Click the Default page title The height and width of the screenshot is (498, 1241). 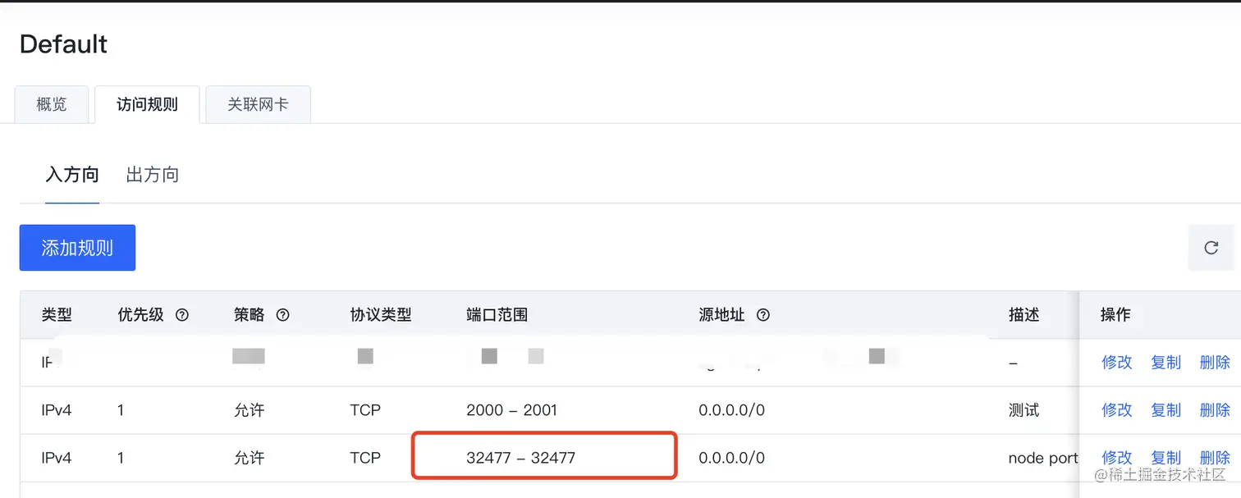(63, 44)
